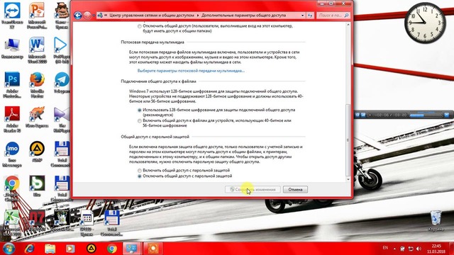Select 40-битное или 56-битное шифрование option
The width and height of the screenshot is (454, 255).
point(140,121)
